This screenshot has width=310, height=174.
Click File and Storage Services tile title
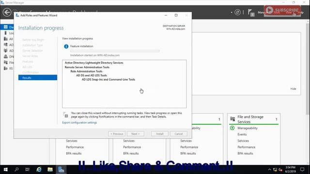250,119
